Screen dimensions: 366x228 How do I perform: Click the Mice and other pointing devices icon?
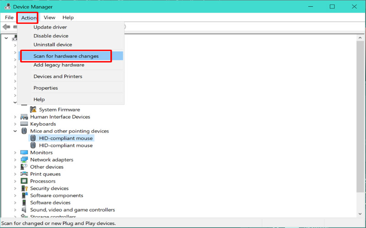[24, 131]
